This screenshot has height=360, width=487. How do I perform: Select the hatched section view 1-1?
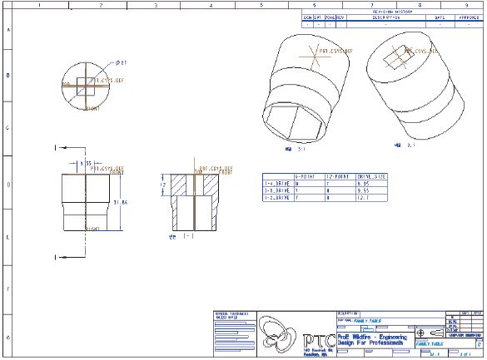(x=195, y=202)
